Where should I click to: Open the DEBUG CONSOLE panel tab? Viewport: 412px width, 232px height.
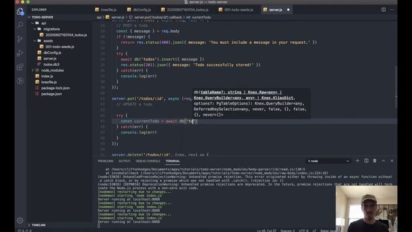click(x=147, y=161)
